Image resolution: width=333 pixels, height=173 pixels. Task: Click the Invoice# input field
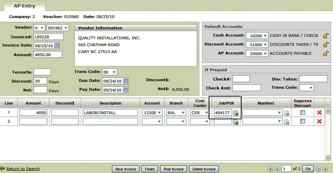click(47, 37)
